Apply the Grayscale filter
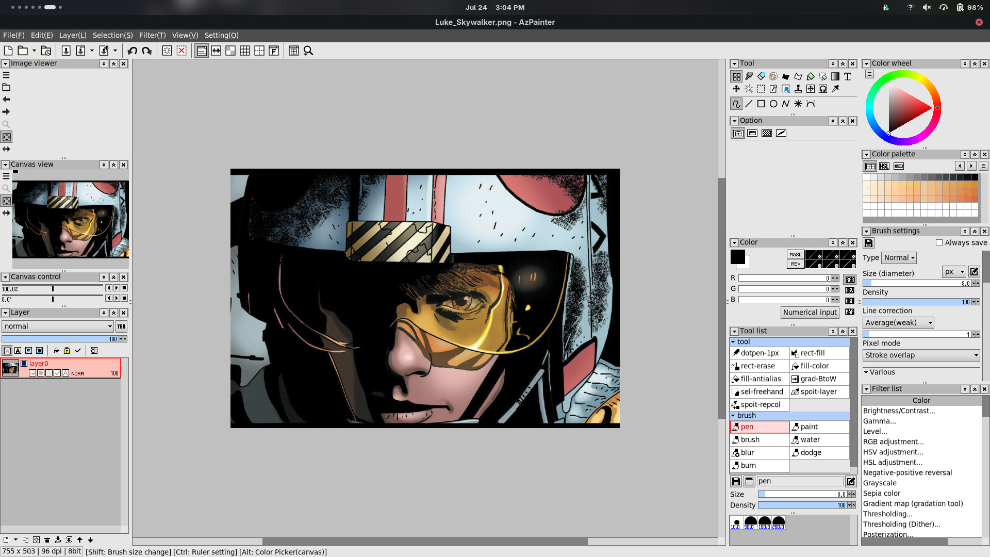 [880, 483]
